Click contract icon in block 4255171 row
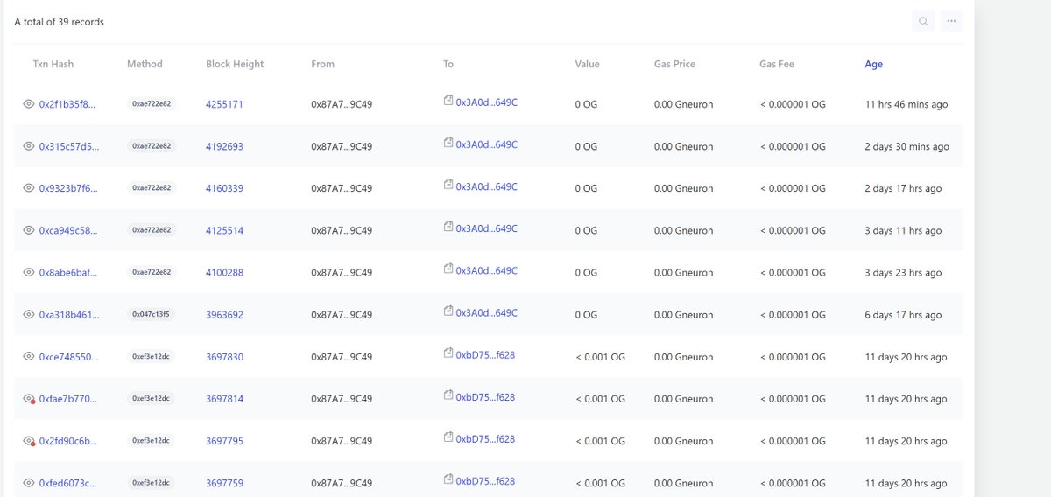The height and width of the screenshot is (497, 1051). pyautogui.click(x=448, y=101)
